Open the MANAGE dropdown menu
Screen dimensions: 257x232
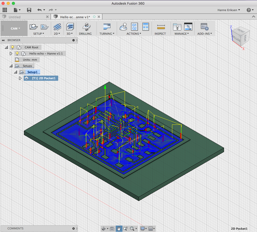coord(182,33)
